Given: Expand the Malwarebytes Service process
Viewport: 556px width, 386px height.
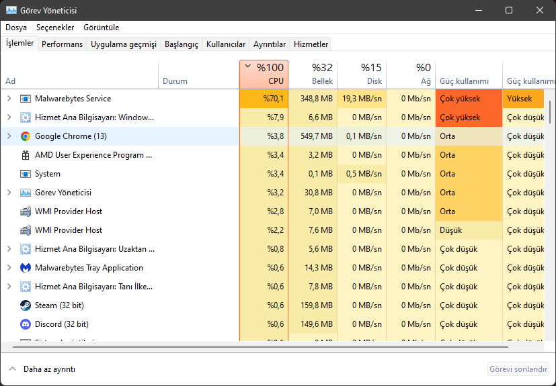Looking at the screenshot, I should point(9,99).
